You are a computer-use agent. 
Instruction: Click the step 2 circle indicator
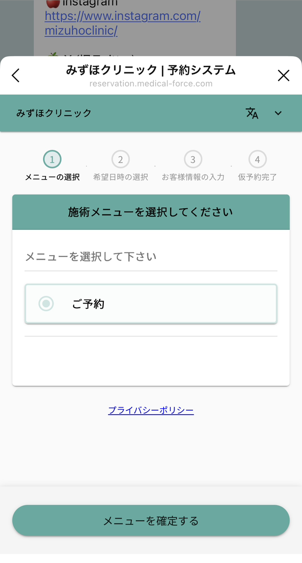(121, 160)
